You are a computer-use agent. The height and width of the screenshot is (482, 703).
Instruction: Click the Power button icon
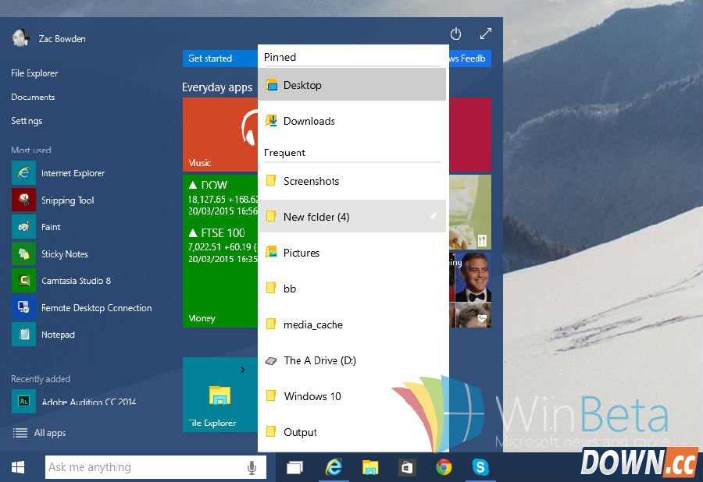coord(456,34)
